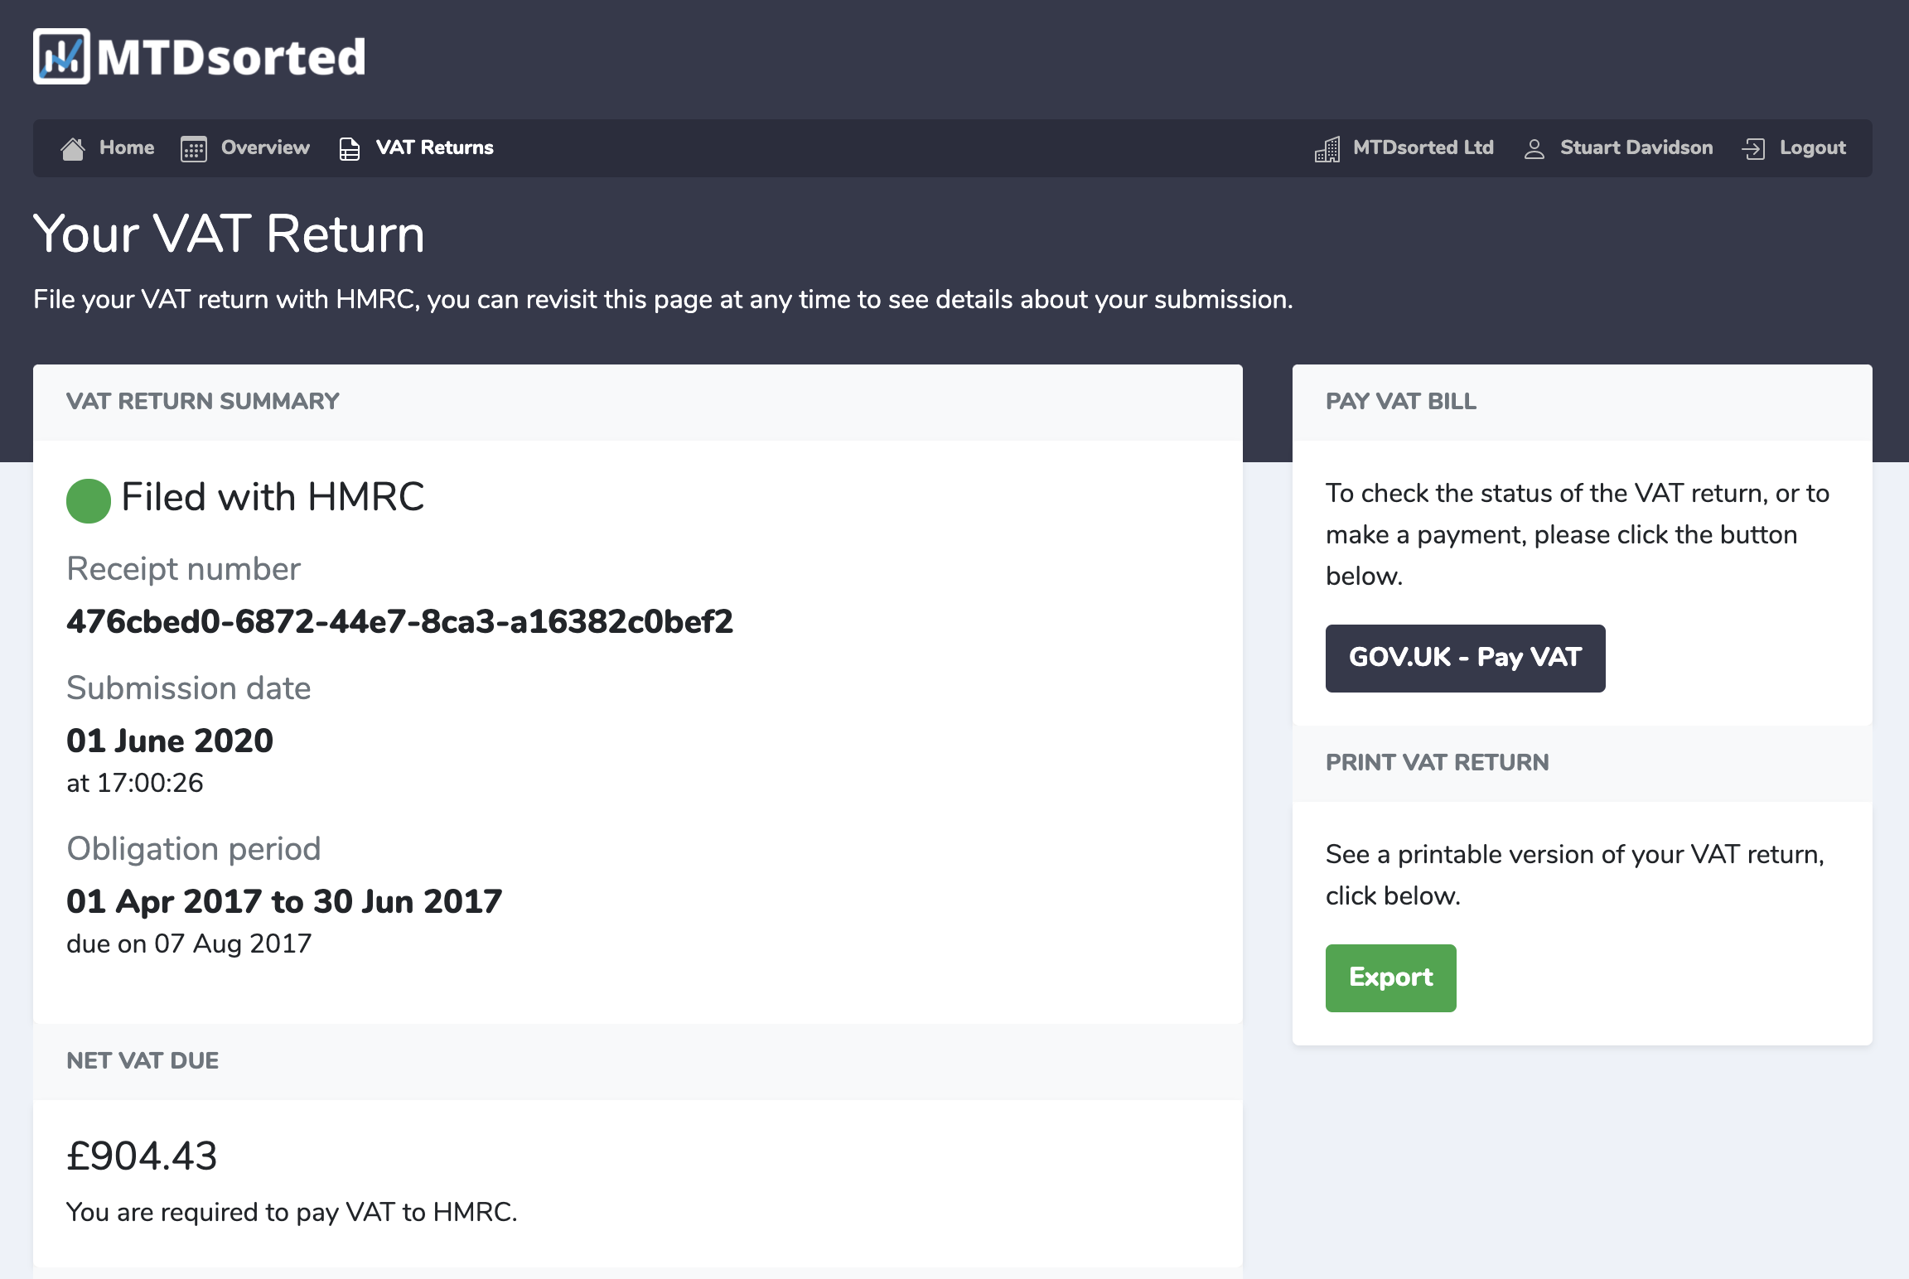Click the See a printable version text

pyautogui.click(x=1575, y=875)
